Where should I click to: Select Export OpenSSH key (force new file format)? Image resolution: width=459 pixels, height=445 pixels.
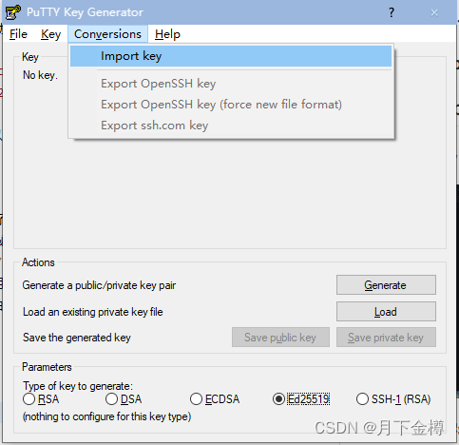tap(231, 105)
